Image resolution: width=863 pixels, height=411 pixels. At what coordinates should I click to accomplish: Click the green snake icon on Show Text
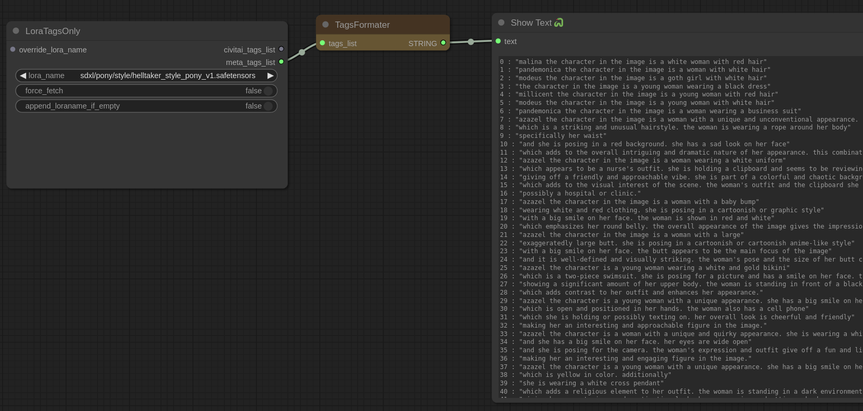pos(559,23)
